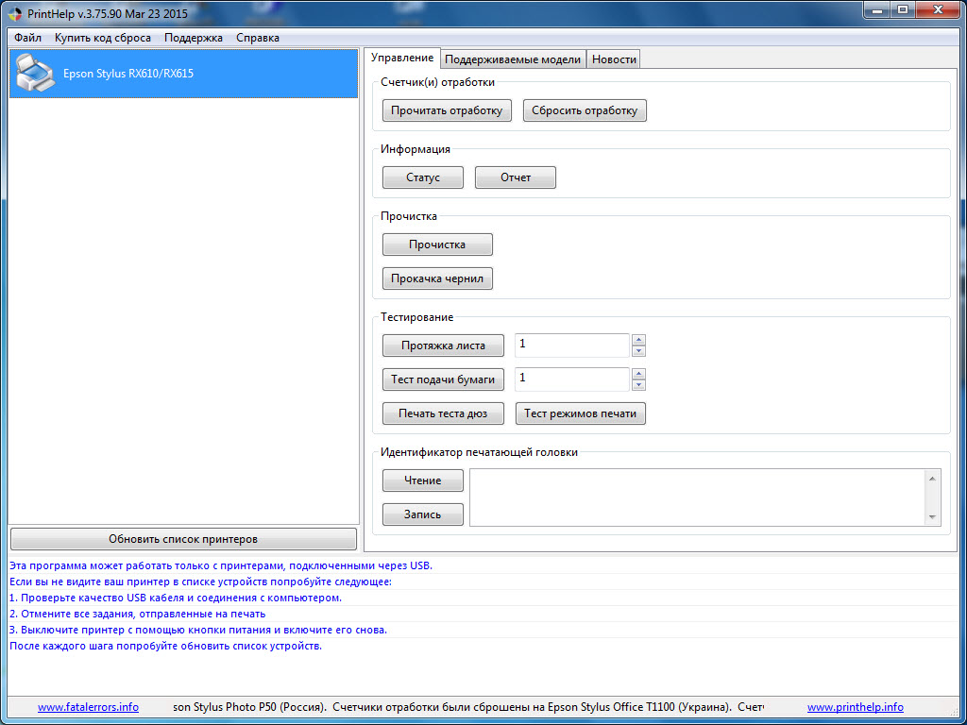Click the scrolling news ticker in the status bar
This screenshot has height=725, width=967.
point(468,707)
